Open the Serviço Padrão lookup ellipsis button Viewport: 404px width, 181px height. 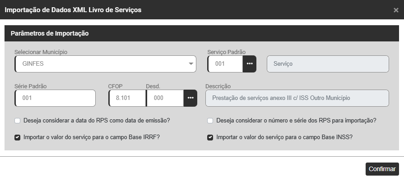coord(249,64)
